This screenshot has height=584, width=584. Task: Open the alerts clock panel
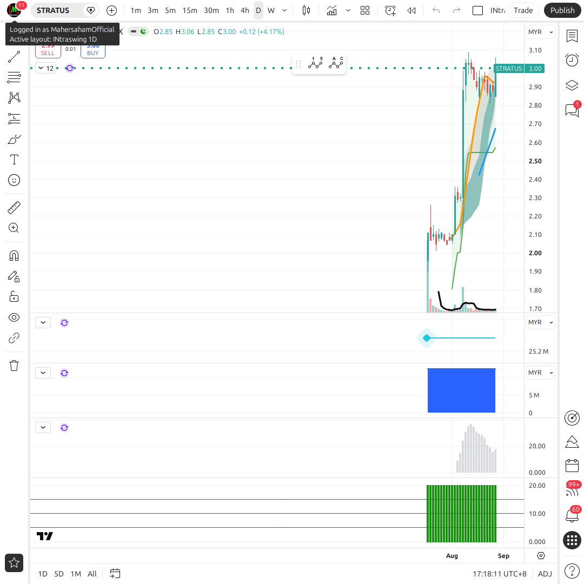click(572, 60)
